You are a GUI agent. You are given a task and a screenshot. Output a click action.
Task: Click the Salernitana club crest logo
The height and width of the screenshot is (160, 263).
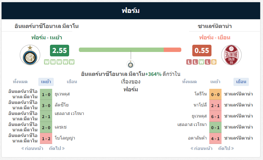(x=231, y=55)
